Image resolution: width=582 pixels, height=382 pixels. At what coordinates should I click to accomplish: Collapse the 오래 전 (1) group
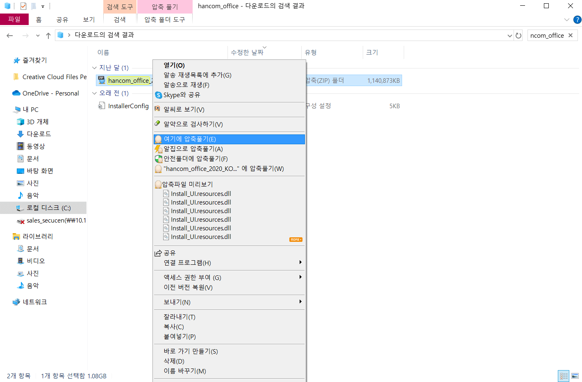tap(95, 93)
